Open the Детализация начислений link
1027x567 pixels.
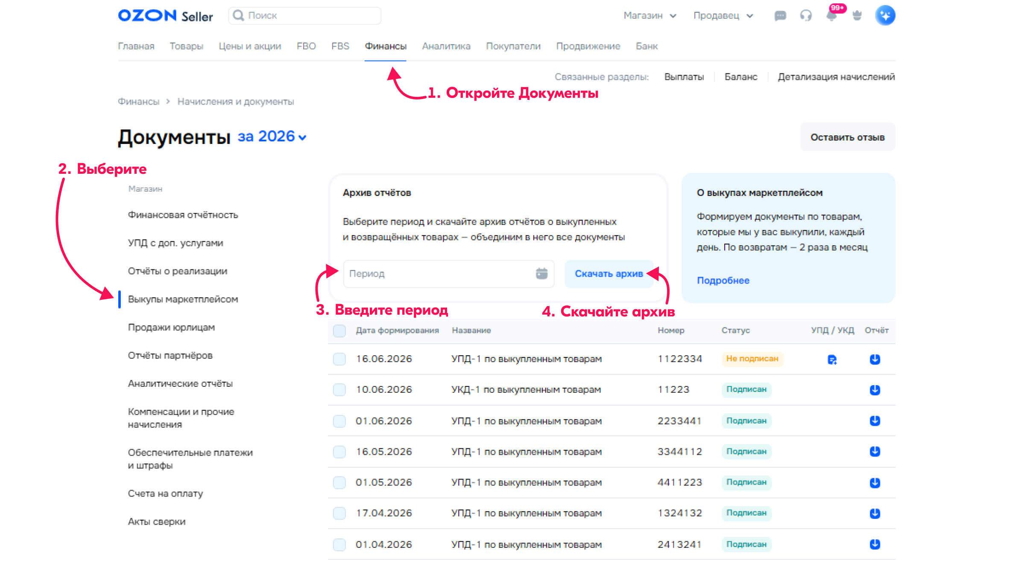coord(836,77)
